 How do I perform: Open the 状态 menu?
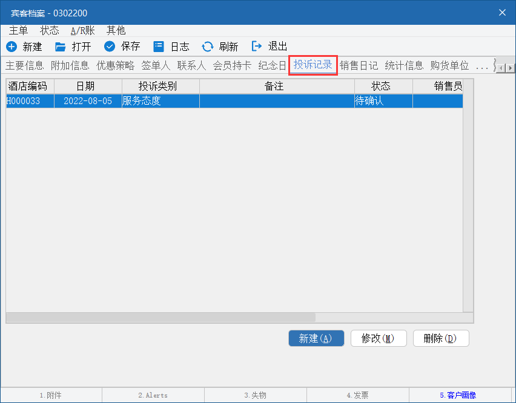coord(50,31)
